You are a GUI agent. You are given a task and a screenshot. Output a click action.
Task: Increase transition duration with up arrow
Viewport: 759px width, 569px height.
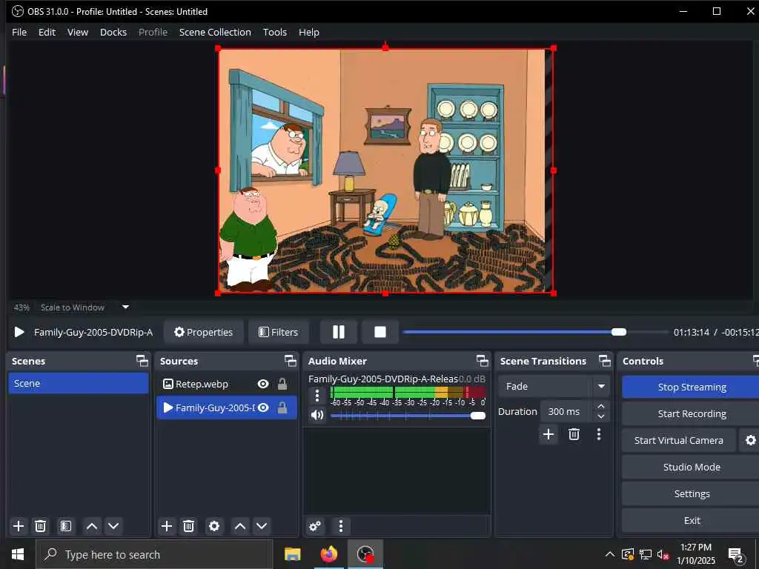(600, 406)
